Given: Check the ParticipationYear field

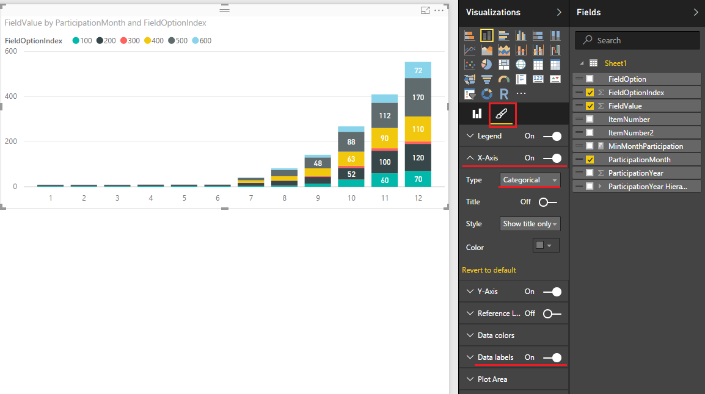Looking at the screenshot, I should [590, 173].
